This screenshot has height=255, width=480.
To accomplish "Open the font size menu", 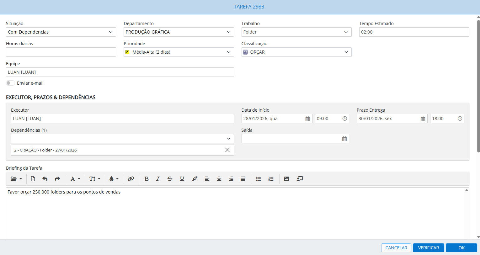I will [94, 179].
